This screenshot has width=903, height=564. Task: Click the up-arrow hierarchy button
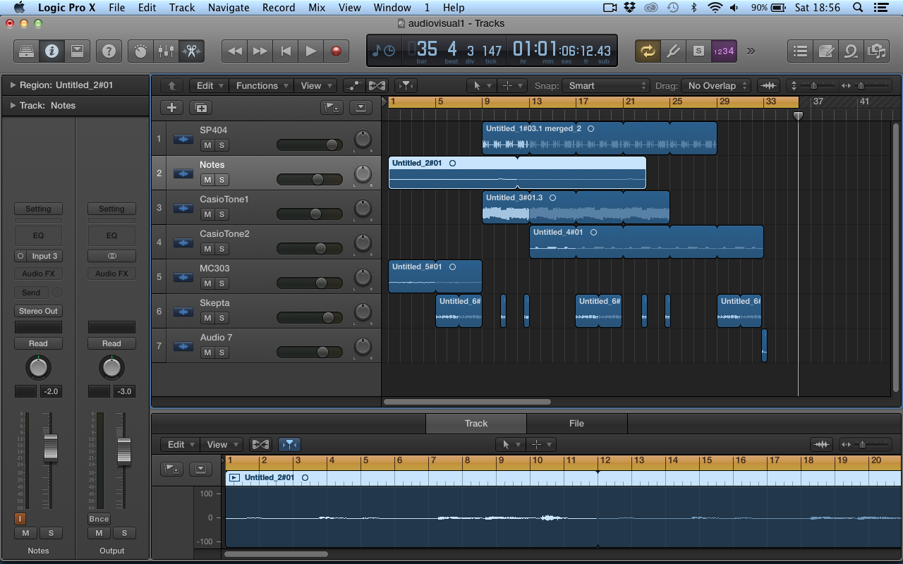171,86
